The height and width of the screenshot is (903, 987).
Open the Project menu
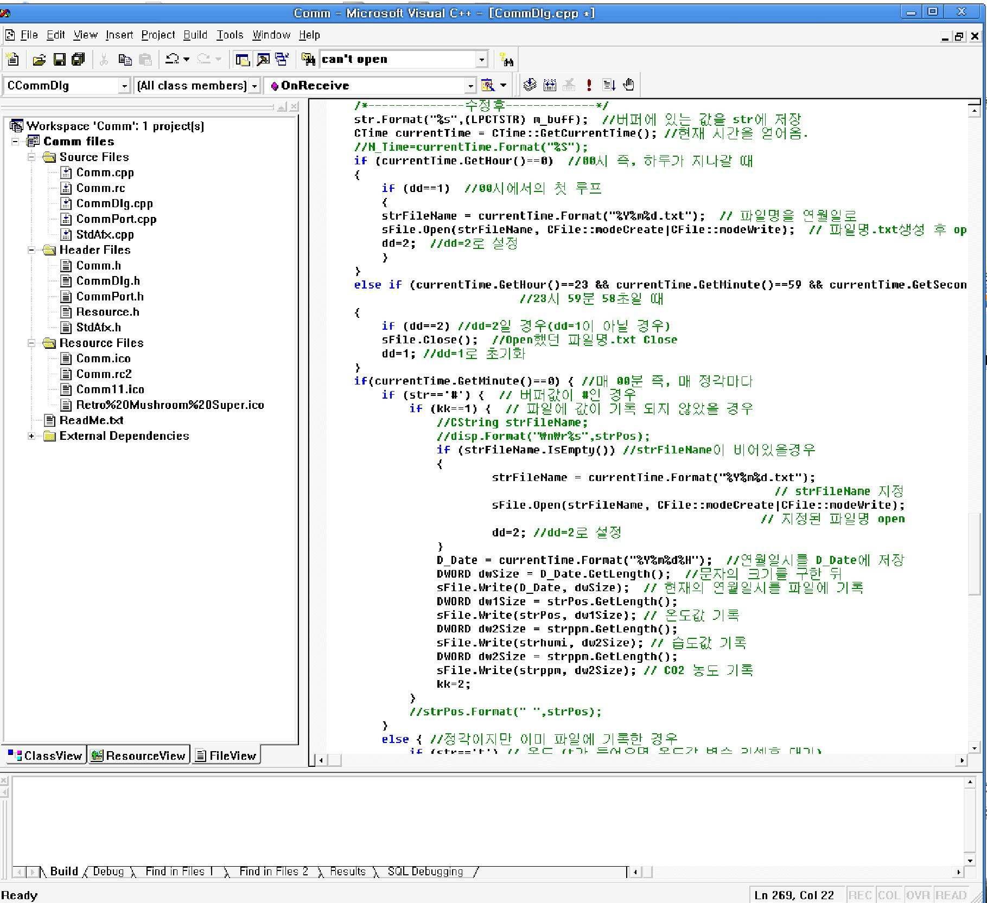click(158, 35)
